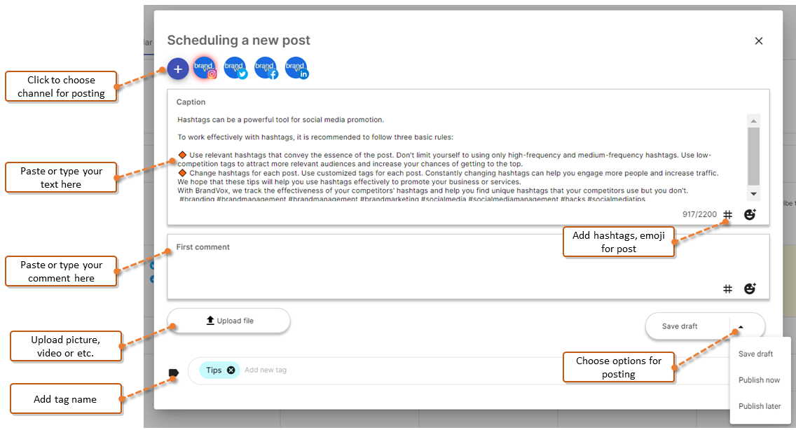The width and height of the screenshot is (796, 430).
Task: Choose Save draft from the options menu
Action: pos(755,354)
